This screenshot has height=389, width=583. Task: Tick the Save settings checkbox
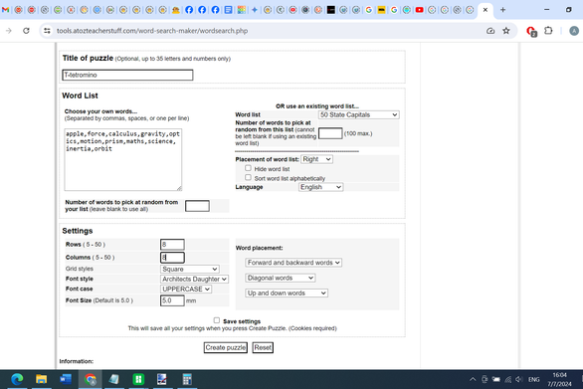[217, 320]
